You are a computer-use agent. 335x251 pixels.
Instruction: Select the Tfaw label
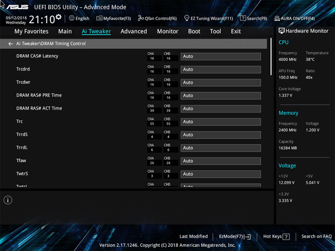pos(21,160)
